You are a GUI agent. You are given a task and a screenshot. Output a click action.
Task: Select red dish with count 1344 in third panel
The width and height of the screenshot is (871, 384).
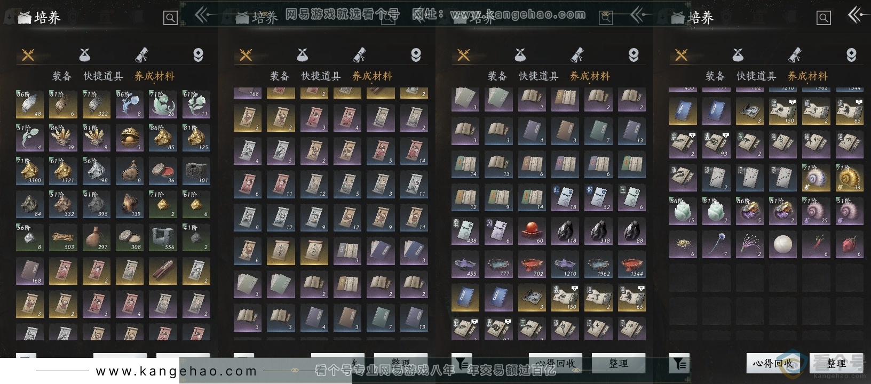pyautogui.click(x=632, y=265)
